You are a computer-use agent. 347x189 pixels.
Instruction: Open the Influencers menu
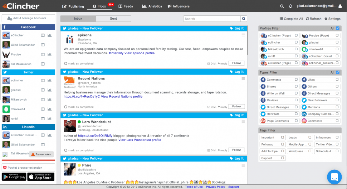coord(179,6)
